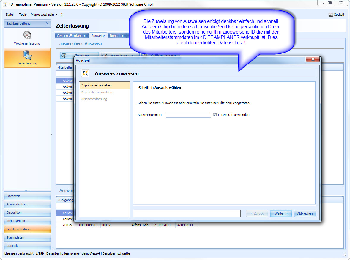Click the Quittung drucken printer icon
This screenshot has width=350, height=260.
click(x=145, y=56)
